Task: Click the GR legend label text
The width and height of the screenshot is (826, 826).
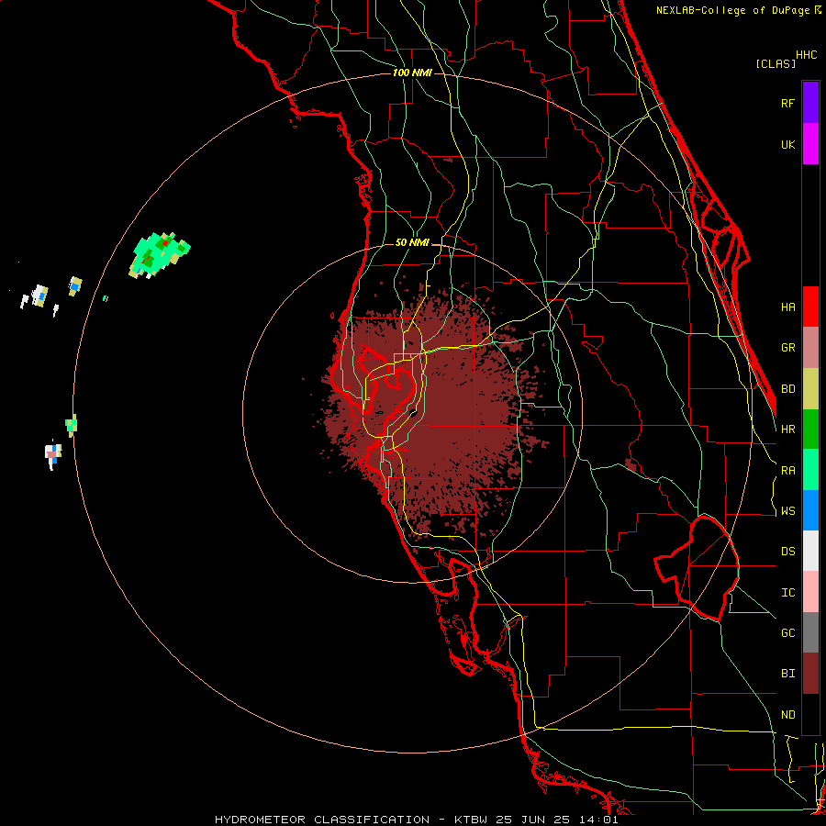Action: (787, 348)
